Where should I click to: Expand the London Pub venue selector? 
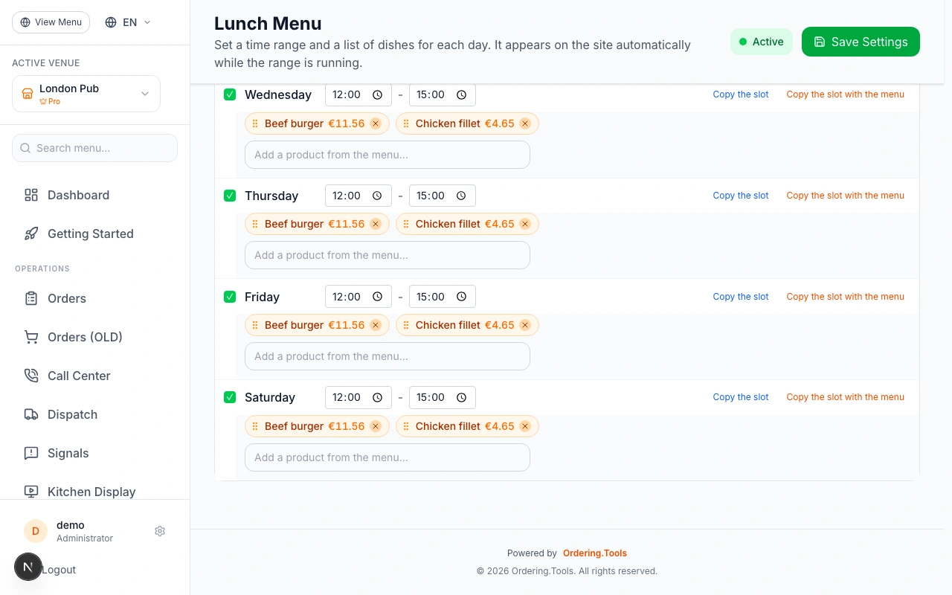point(86,94)
